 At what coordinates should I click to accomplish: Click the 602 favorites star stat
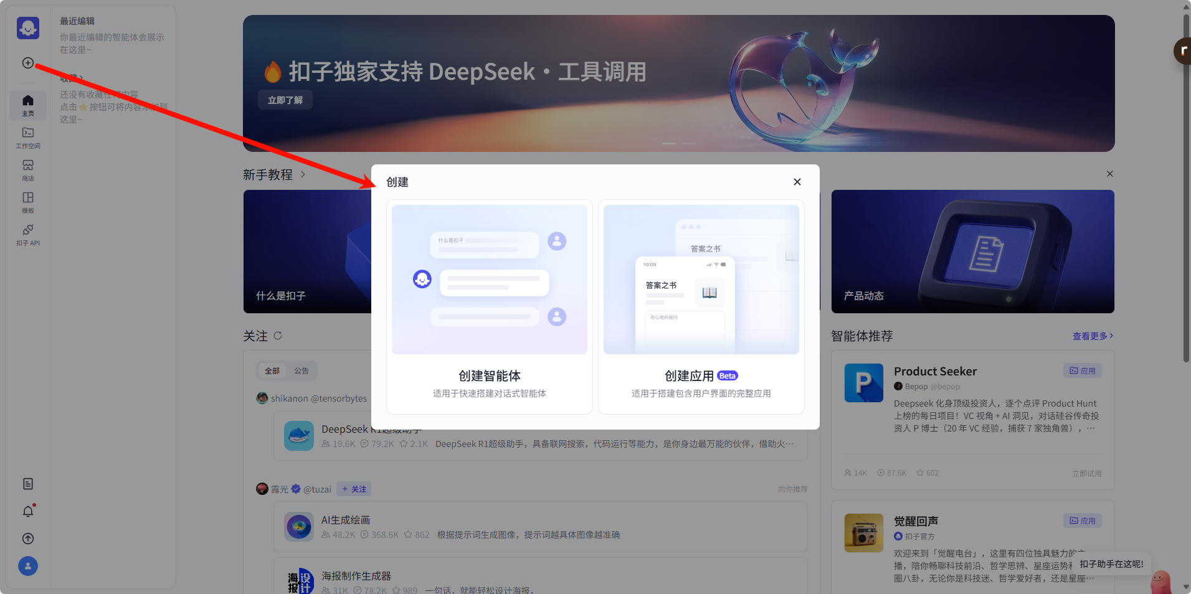[928, 473]
